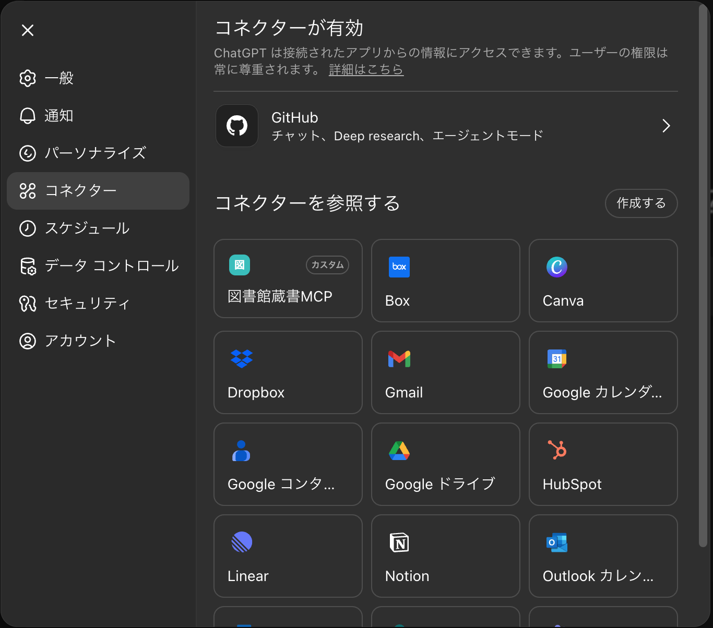Select the Google コンタクト connector
This screenshot has height=628, width=713.
click(x=288, y=464)
